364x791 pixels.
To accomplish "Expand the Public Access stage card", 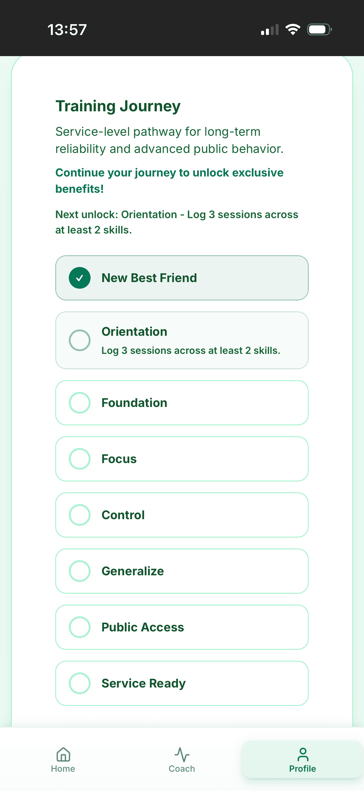I will [x=182, y=627].
